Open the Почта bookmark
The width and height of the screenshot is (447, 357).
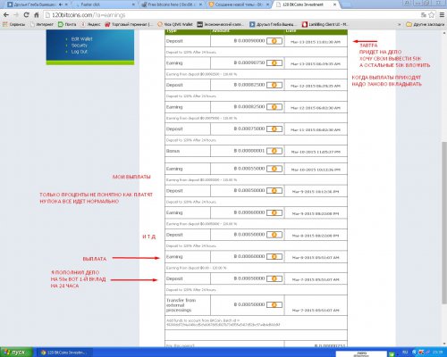click(67, 24)
